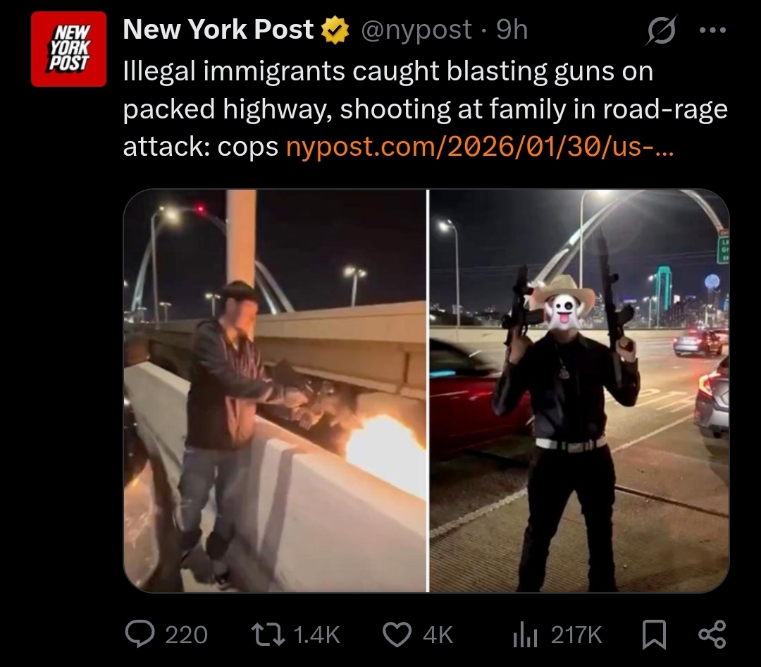Screen dimensions: 761x667
Task: Click the New York Post display name
Action: tap(218, 30)
